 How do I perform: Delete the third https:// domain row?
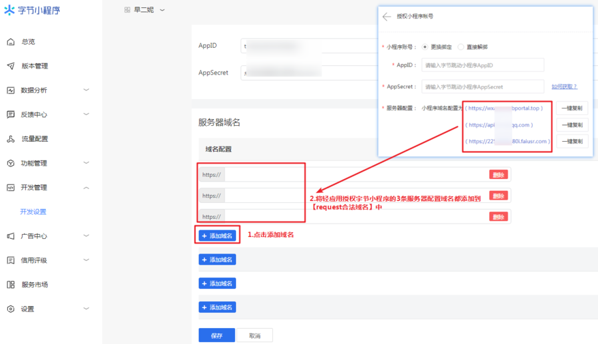pos(498,217)
